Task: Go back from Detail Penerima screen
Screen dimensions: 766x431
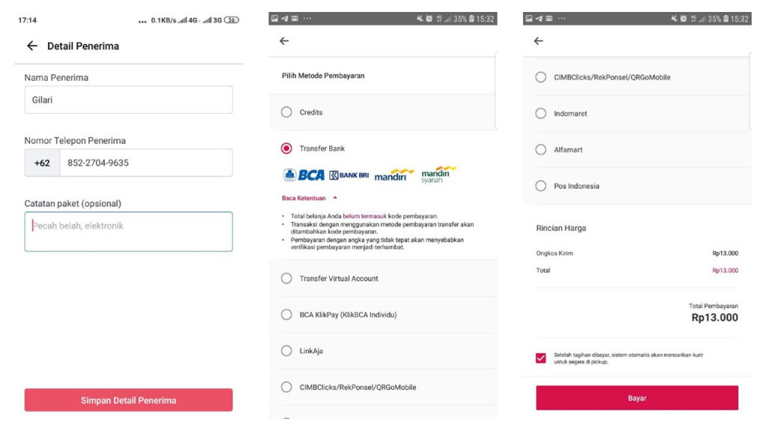Action: [31, 46]
